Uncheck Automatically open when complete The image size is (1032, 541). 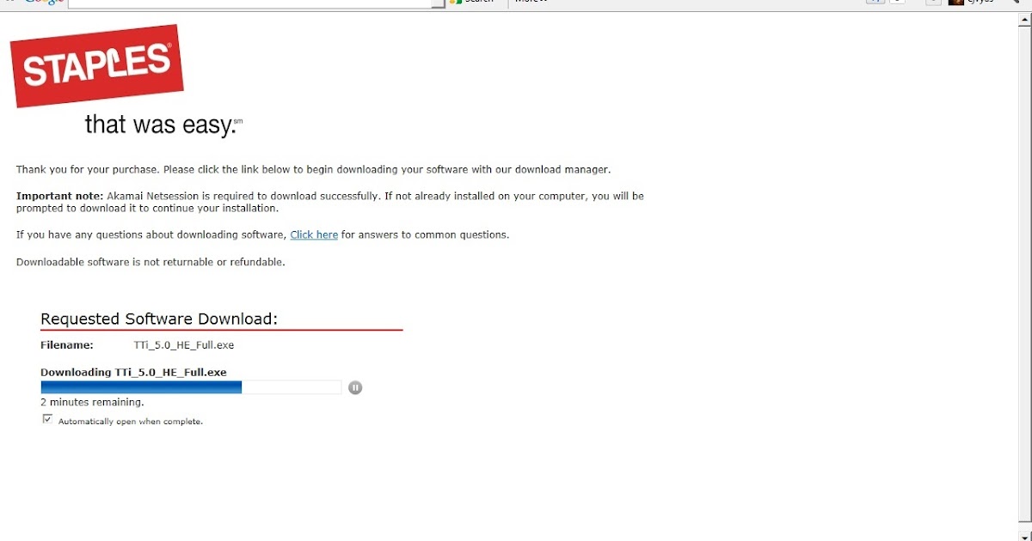[47, 419]
